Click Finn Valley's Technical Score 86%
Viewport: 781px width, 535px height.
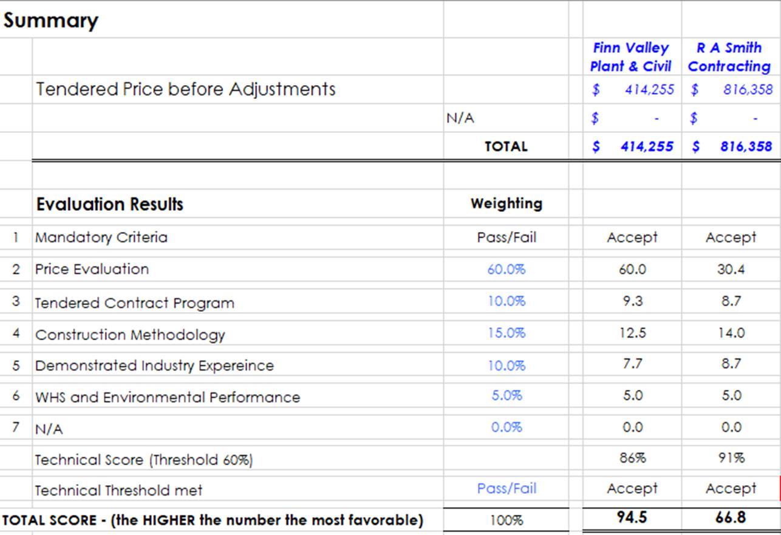point(632,458)
